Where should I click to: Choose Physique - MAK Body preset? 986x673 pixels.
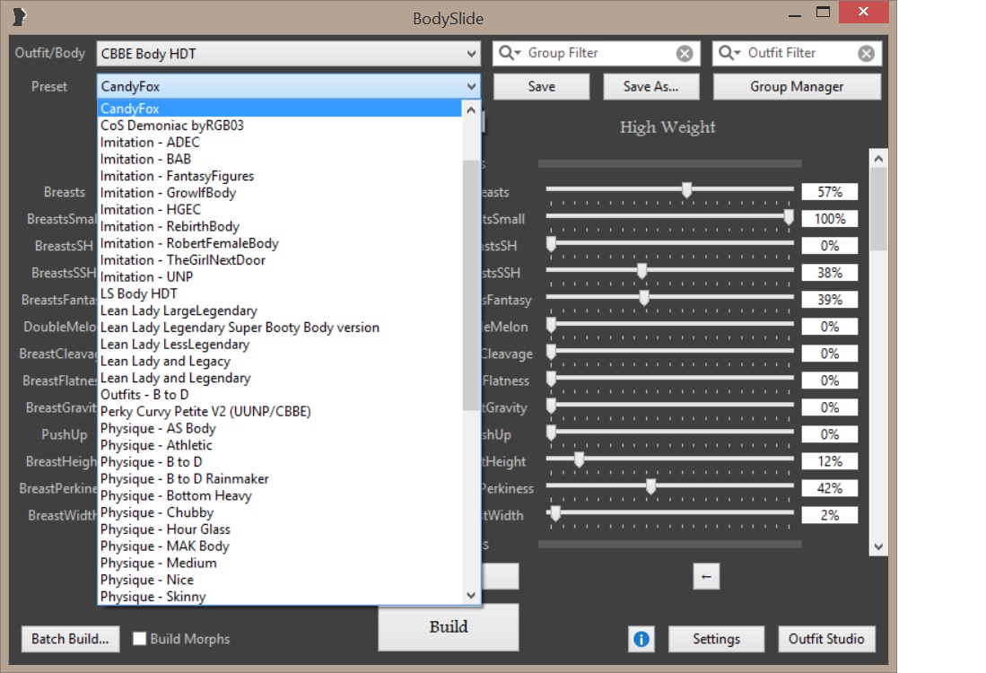pyautogui.click(x=280, y=546)
